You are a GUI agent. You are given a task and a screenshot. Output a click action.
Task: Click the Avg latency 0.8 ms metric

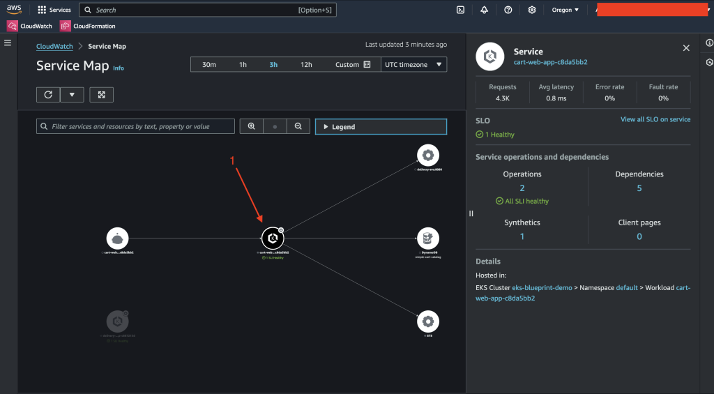[x=556, y=93]
